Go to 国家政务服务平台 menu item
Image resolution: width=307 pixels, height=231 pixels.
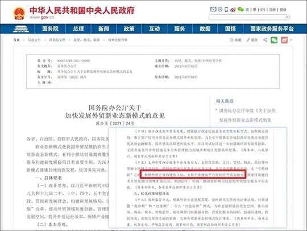click(272, 29)
